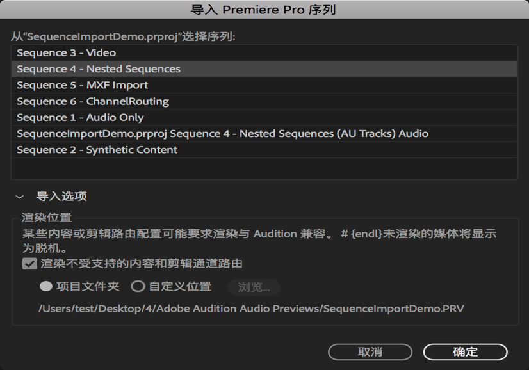Viewport: 529px width, 370px height.
Task: Choose the 自定义位置 radio option
Action: coord(138,286)
